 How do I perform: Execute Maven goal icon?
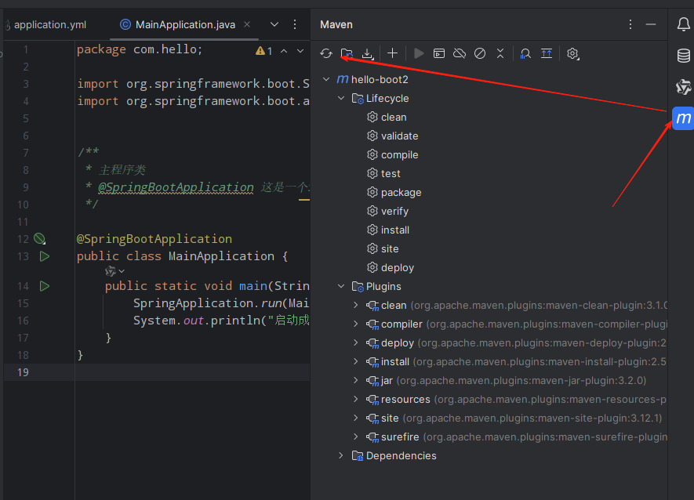(x=439, y=53)
